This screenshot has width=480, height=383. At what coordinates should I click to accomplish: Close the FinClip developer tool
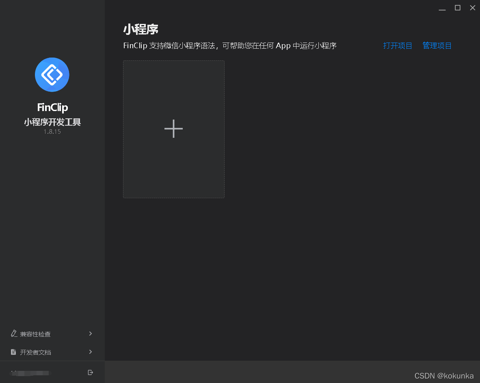[x=472, y=8]
